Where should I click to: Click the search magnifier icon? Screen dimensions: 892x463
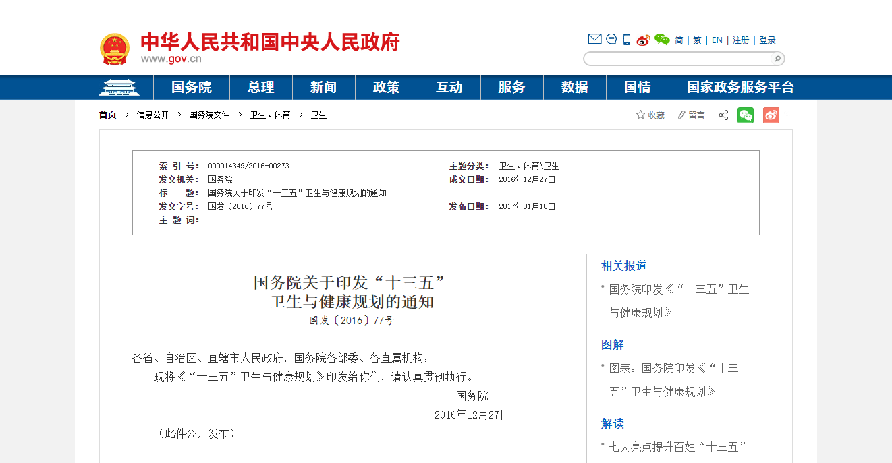pos(777,59)
